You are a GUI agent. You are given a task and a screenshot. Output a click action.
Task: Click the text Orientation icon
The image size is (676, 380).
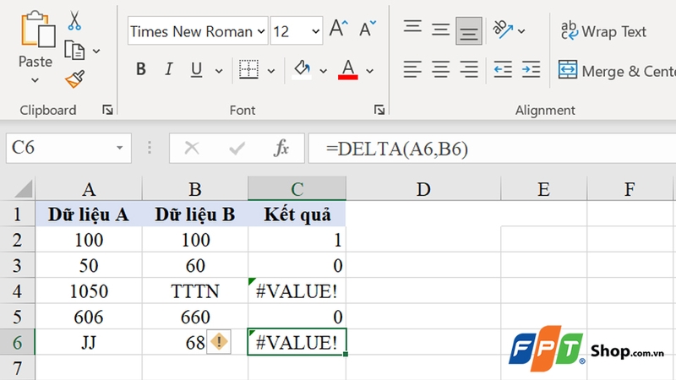(x=503, y=30)
